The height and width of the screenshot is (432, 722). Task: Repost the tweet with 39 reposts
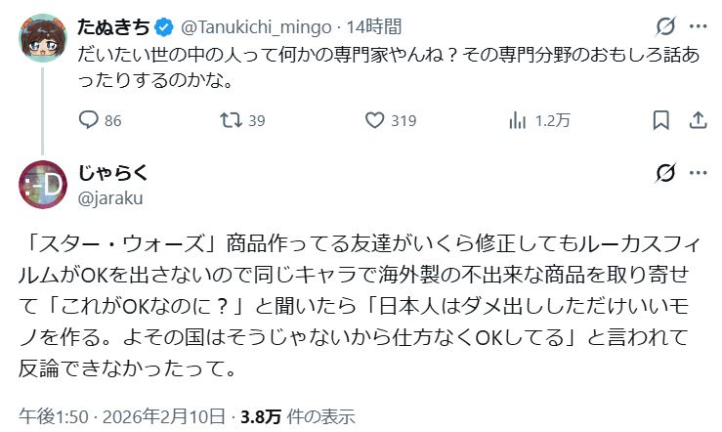(x=230, y=121)
